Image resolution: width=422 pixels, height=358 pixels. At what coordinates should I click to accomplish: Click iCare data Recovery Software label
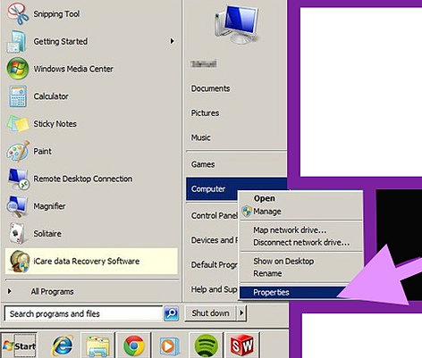coord(87,262)
